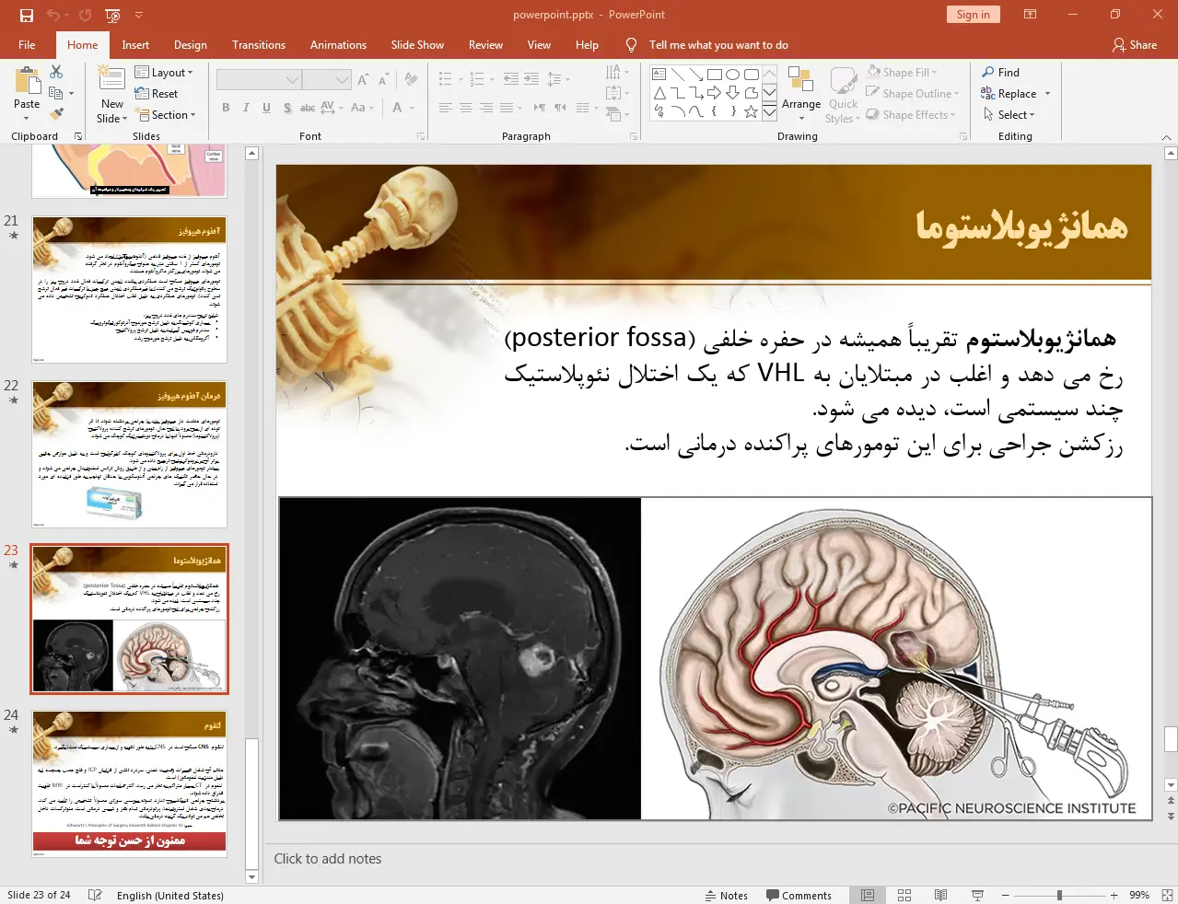
Task: Open the font name combo box
Action: tap(259, 80)
